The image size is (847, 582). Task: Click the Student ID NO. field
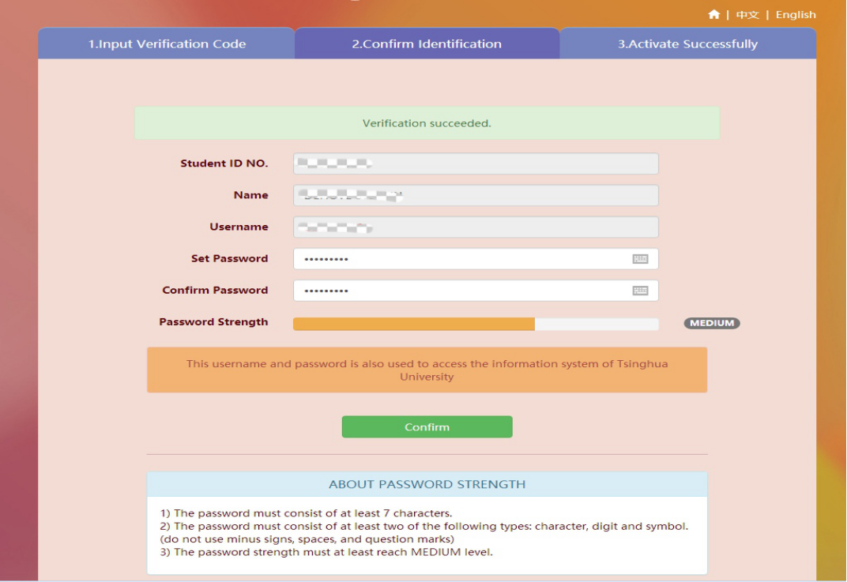476,163
